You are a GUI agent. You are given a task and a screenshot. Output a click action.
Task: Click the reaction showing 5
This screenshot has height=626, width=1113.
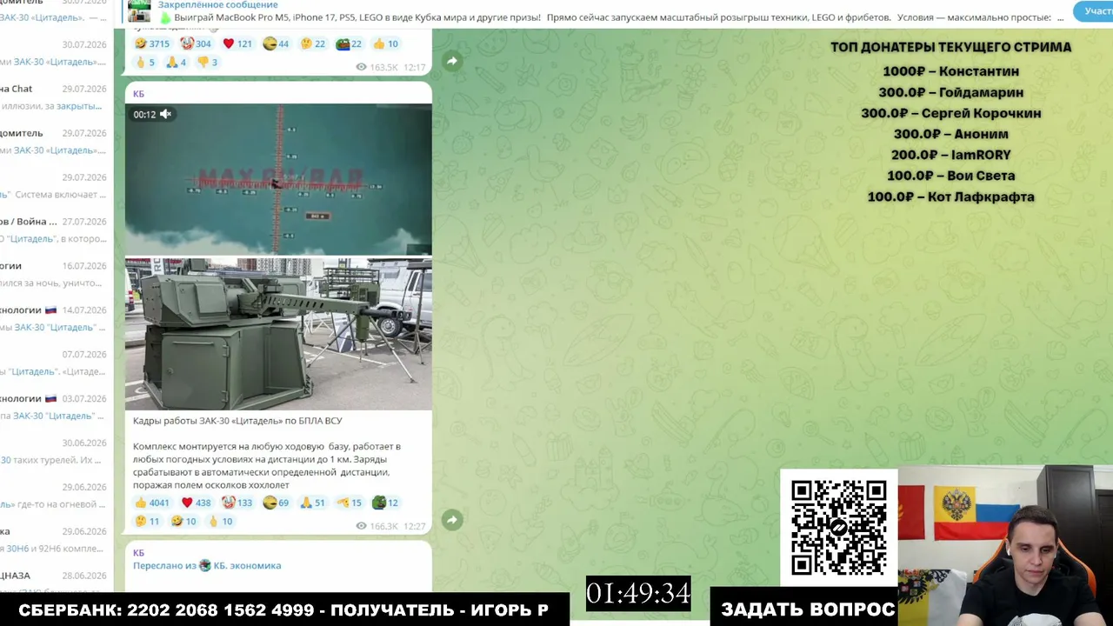pos(144,62)
